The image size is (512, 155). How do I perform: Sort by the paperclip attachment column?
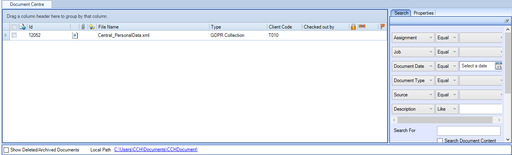coord(83,27)
